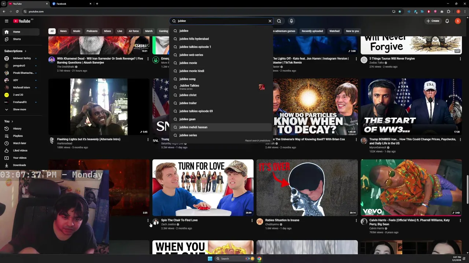Click Chrome icon in the taskbar
Viewport: 469px width, 263px height.
tap(259, 259)
